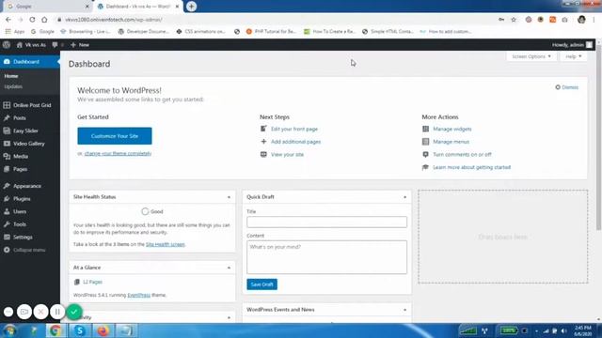Open Windows Start button
602x338 pixels.
10,330
